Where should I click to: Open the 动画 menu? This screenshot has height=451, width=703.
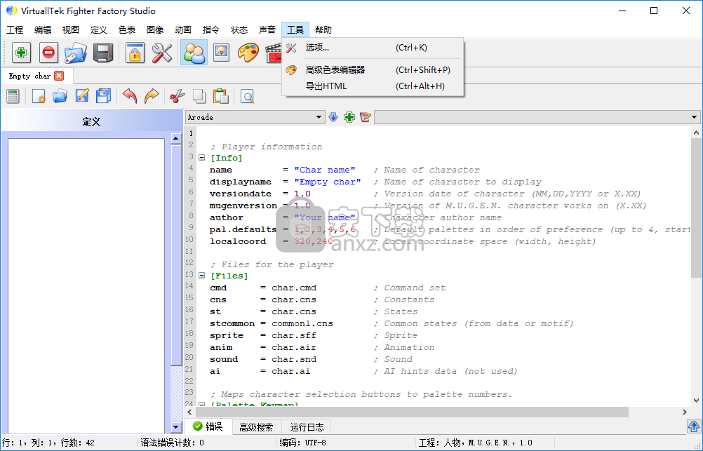coord(183,30)
